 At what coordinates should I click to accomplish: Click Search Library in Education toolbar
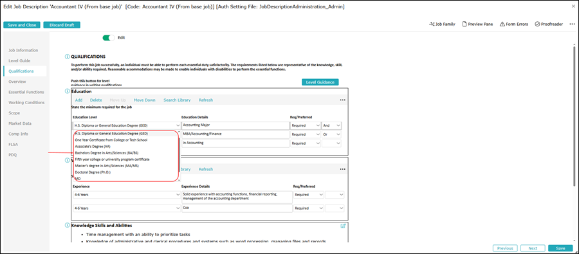(178, 100)
